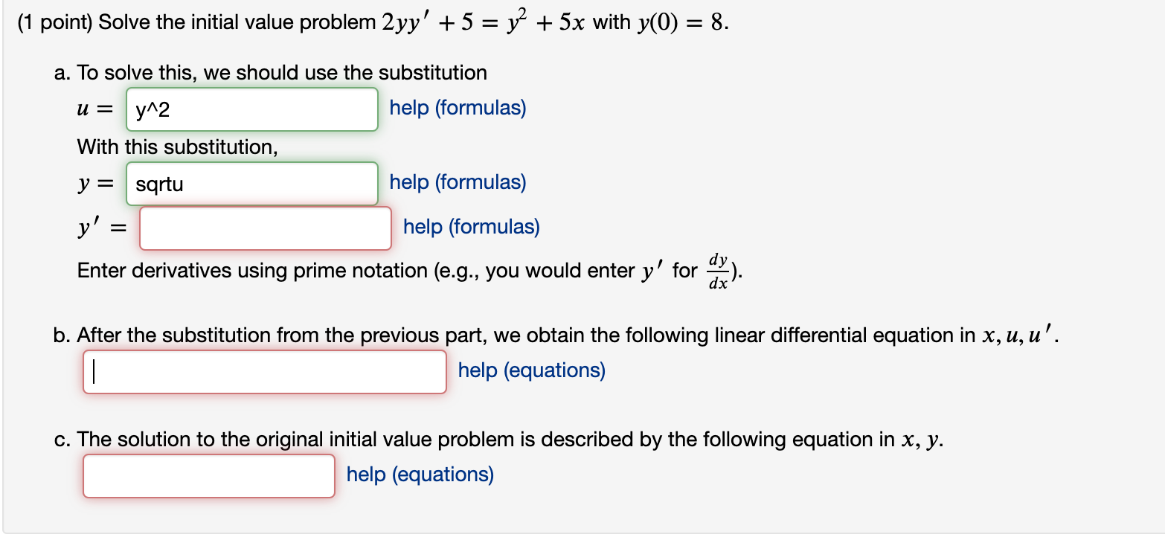Click the red-bordered y' input box
This screenshot has height=540, width=1165.
point(265,227)
